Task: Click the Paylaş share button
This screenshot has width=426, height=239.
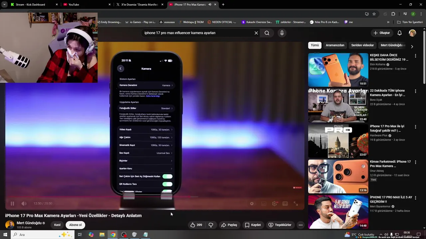Action: pyautogui.click(x=229, y=225)
